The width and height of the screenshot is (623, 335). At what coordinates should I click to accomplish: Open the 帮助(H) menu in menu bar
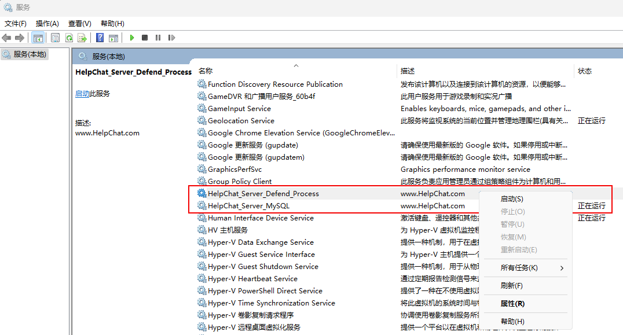pyautogui.click(x=112, y=23)
